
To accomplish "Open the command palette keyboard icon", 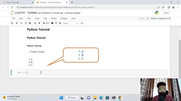I will [82, 23].
